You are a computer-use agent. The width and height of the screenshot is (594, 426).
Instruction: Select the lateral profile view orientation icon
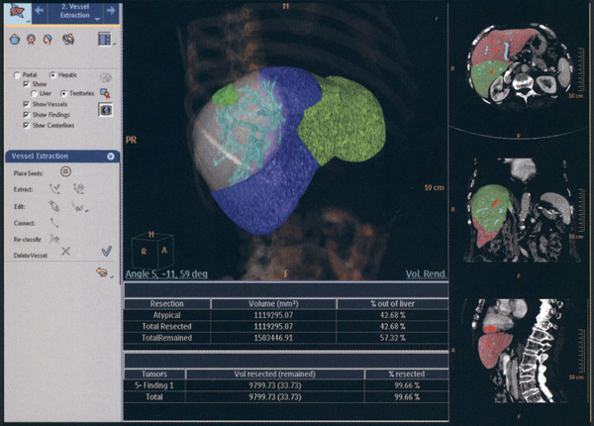48,39
